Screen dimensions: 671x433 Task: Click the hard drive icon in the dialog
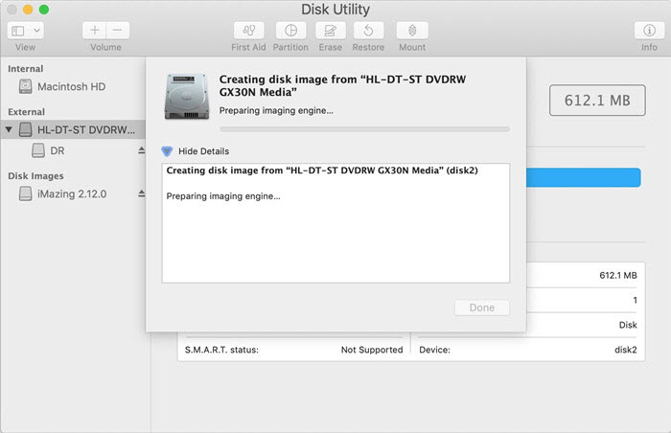click(x=187, y=96)
